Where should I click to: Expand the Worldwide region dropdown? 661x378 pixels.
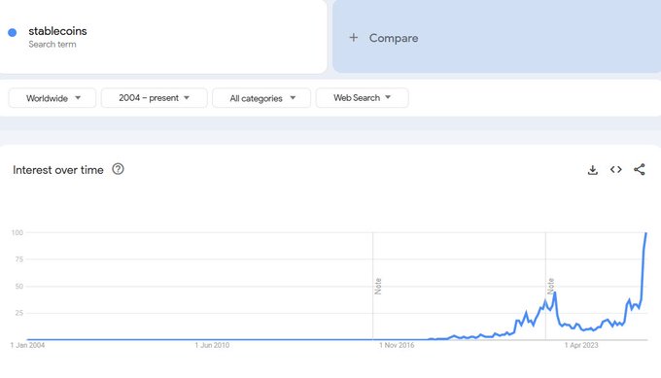tap(52, 98)
